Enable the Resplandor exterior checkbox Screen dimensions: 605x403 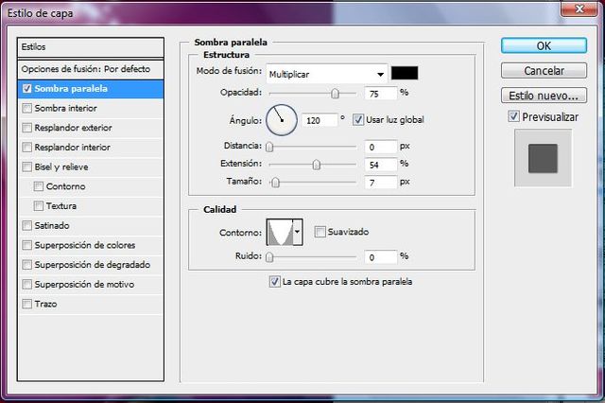(x=26, y=128)
